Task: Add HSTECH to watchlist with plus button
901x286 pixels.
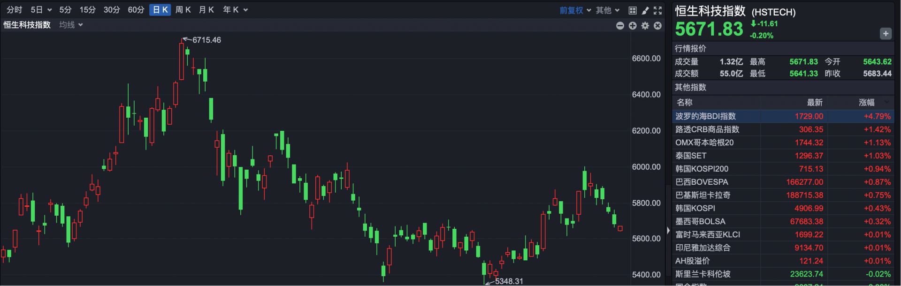Action: click(x=886, y=33)
